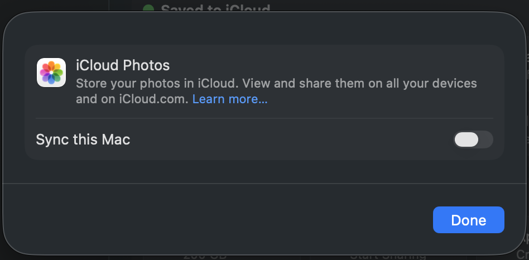Screen dimensions: 529x260
Task: Click the white knob of the sync toggle
Action: coord(467,139)
